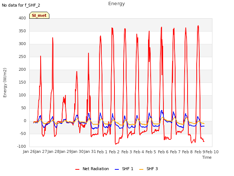The height and width of the screenshot is (176, 234).
Task: Select the Net Radiation legend entry
Action: (x=92, y=169)
